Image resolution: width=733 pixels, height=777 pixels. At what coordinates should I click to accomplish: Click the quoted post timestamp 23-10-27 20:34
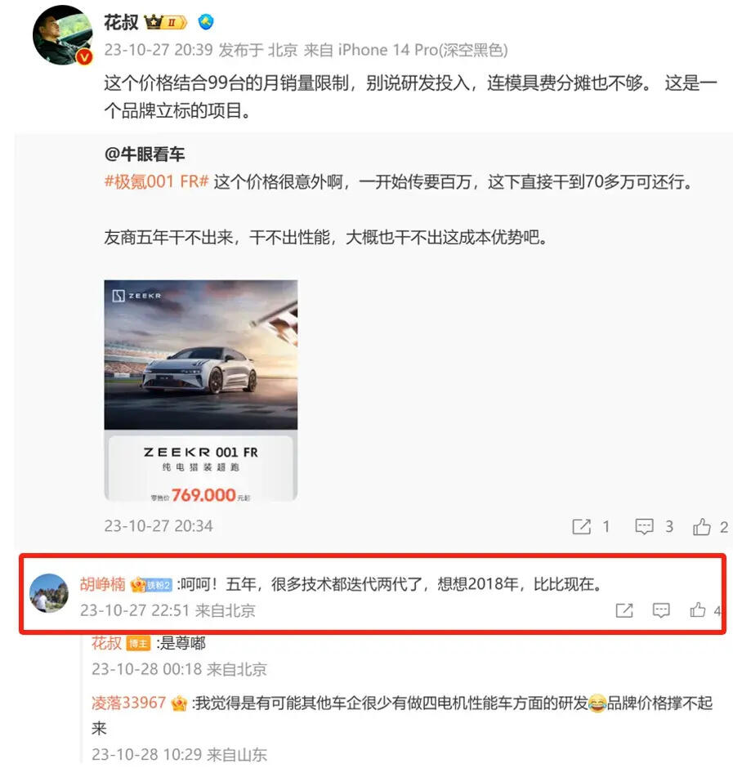[159, 526]
